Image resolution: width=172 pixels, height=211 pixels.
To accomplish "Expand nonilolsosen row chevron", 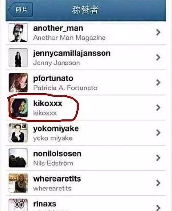I will coord(158,158).
